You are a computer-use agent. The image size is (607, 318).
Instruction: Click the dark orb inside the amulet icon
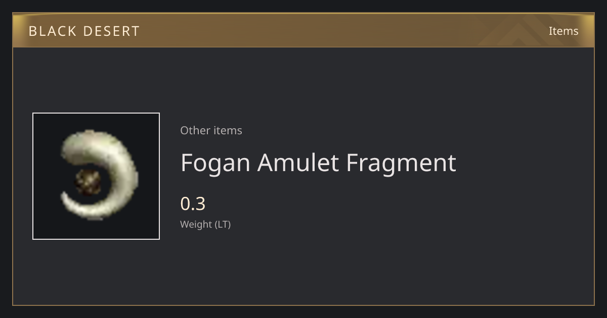[88, 182]
